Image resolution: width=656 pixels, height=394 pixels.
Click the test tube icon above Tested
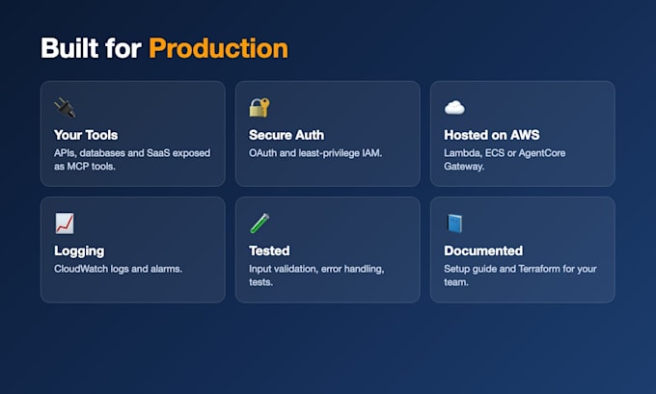tap(260, 223)
